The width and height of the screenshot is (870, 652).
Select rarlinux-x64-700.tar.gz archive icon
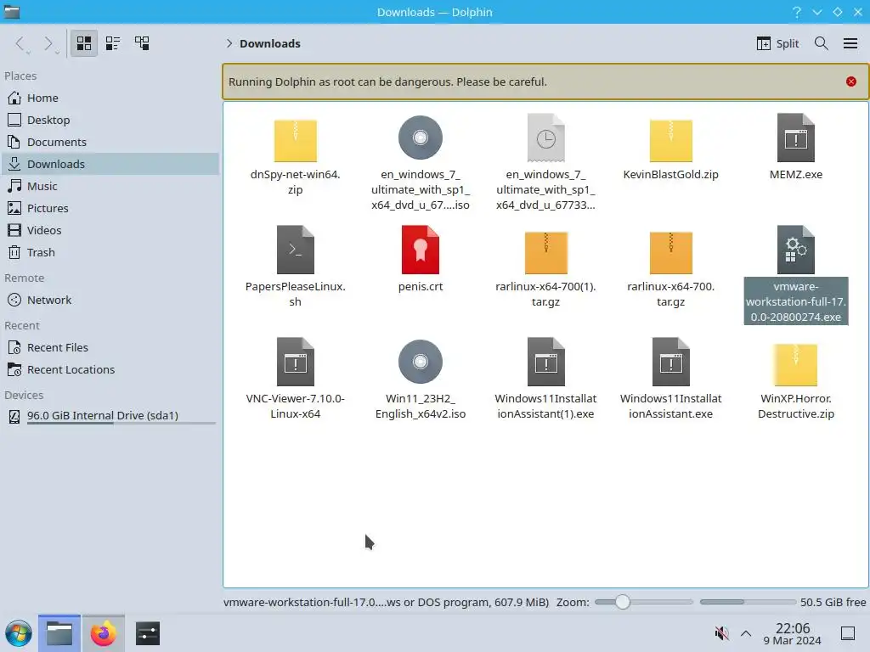pos(670,251)
